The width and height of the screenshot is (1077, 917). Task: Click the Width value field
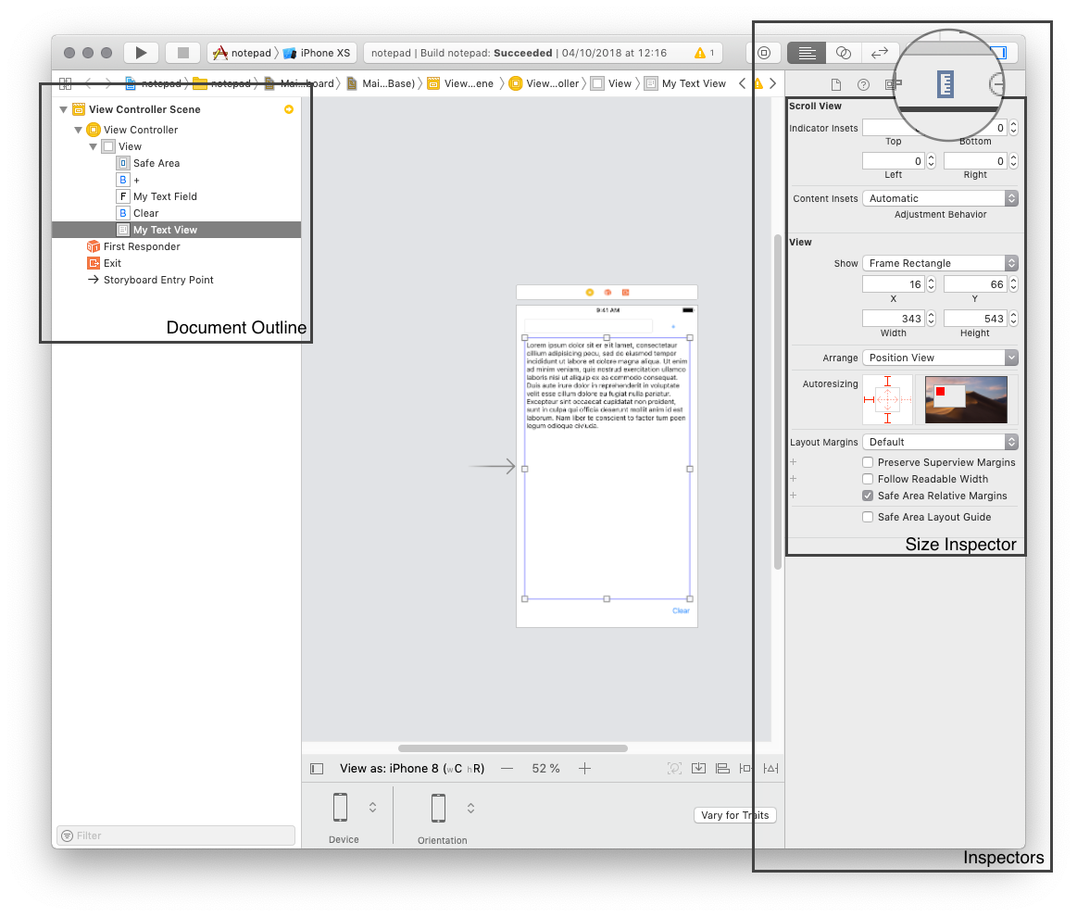[894, 319]
